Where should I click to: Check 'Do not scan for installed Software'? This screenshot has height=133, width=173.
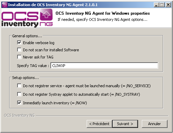point(19,50)
